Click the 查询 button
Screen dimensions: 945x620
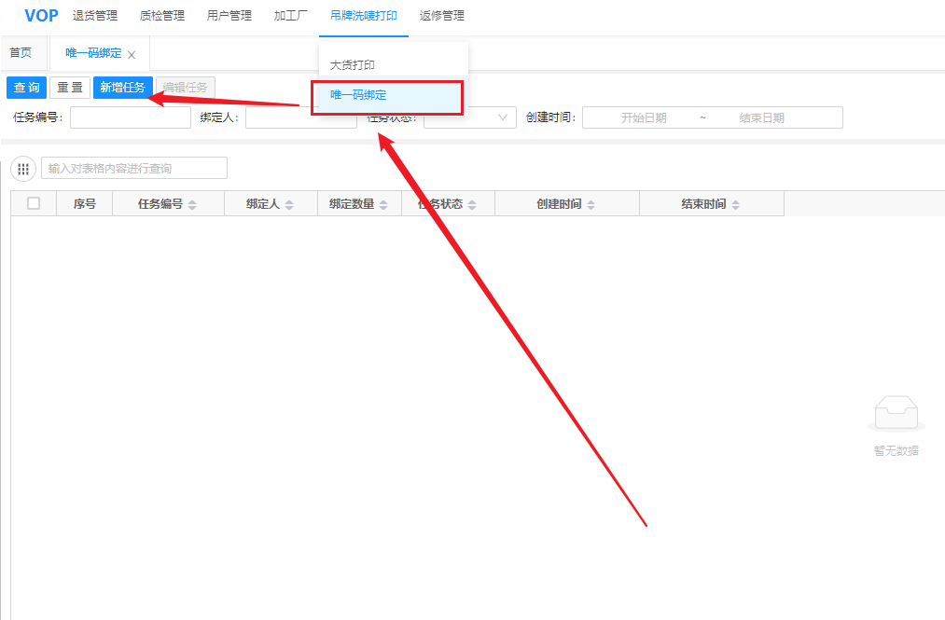click(x=26, y=88)
